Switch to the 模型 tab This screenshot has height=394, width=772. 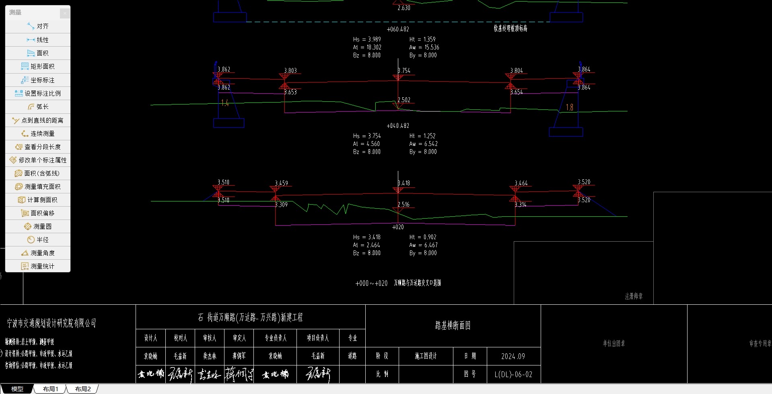click(x=17, y=389)
